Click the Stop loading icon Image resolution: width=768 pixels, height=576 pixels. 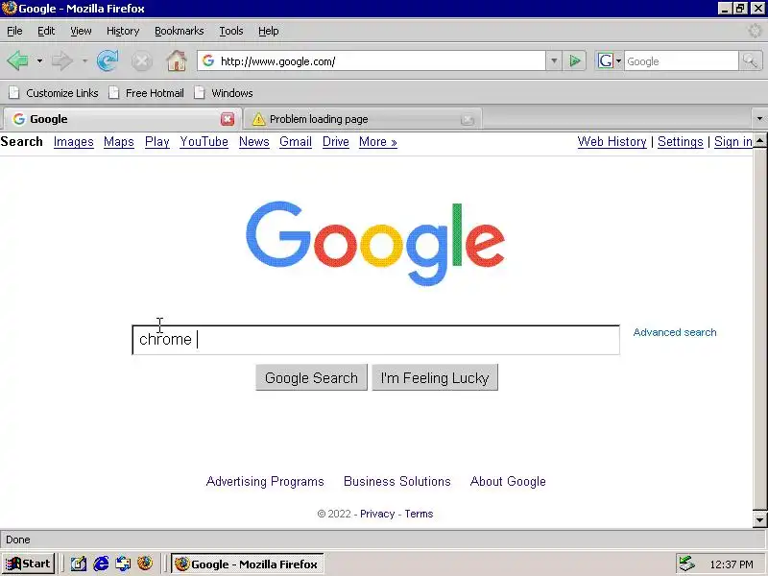(x=141, y=61)
